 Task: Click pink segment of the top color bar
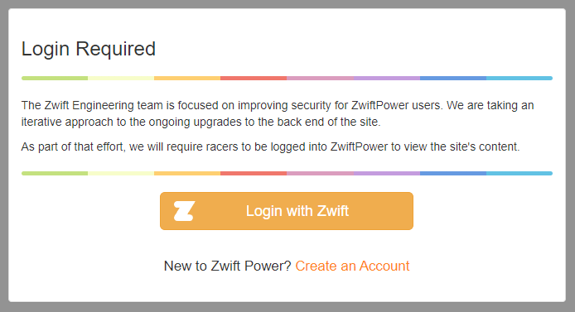click(x=320, y=78)
